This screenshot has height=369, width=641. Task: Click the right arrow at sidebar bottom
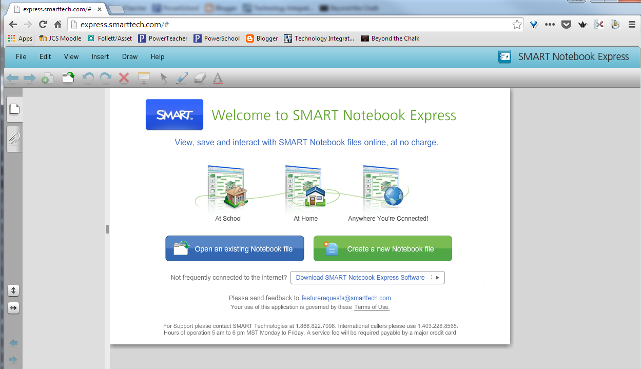point(13,359)
